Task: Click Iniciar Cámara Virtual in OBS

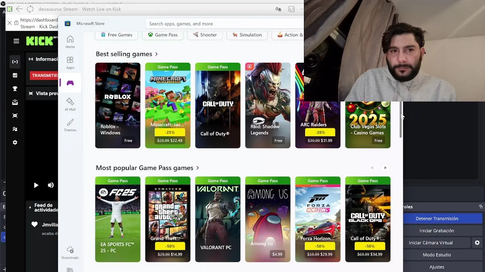Action: coord(431,243)
